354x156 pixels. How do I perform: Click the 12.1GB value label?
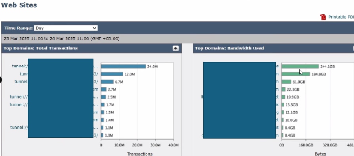click(x=291, y=112)
